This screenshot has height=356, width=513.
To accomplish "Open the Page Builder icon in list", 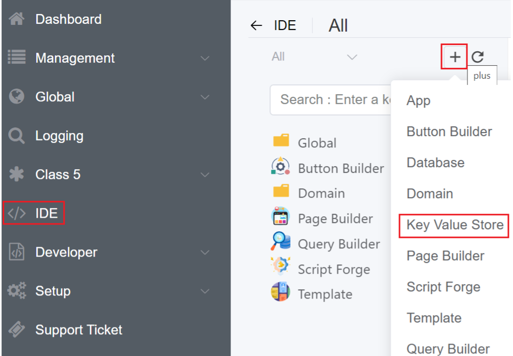I will pos(280,217).
